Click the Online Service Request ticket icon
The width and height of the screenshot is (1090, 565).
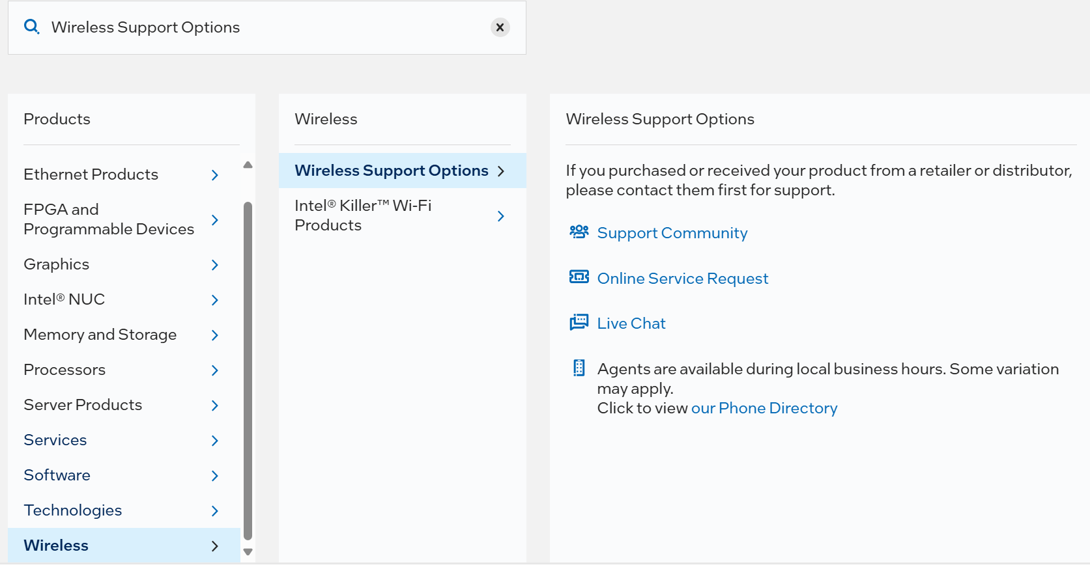click(x=579, y=277)
